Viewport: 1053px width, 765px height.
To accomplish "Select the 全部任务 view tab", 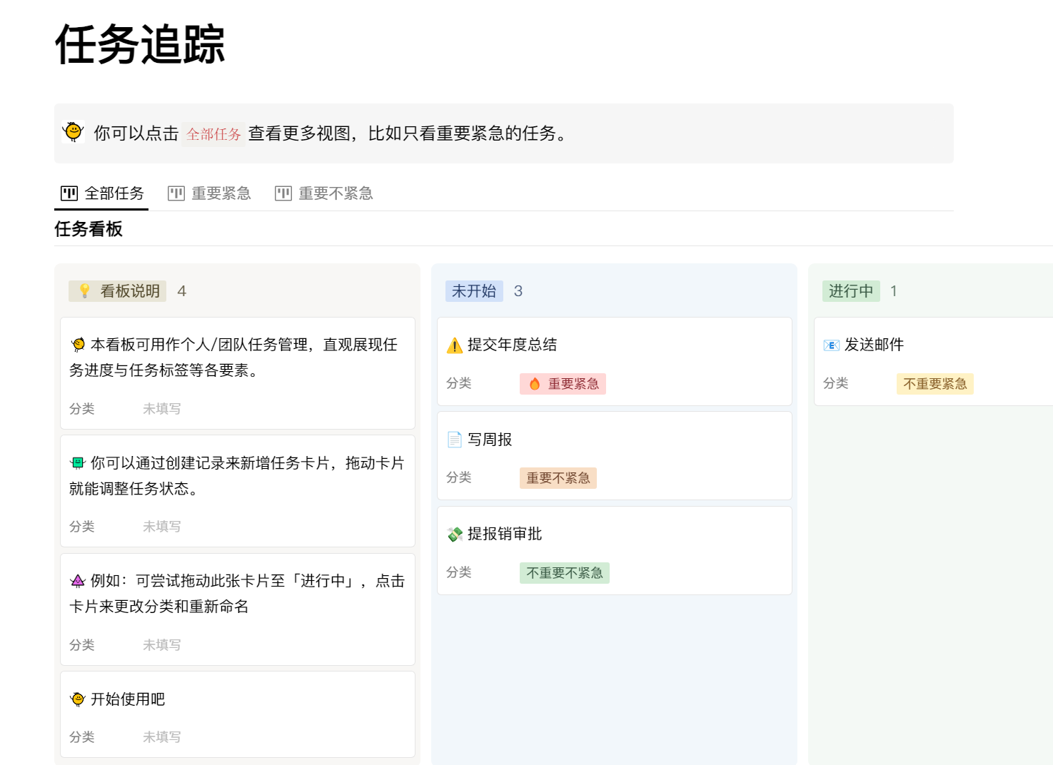I will pyautogui.click(x=102, y=193).
